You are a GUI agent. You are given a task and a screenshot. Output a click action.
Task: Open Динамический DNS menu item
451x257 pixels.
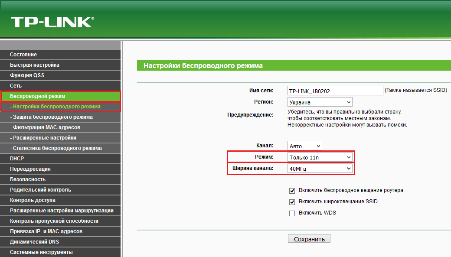[60, 242]
